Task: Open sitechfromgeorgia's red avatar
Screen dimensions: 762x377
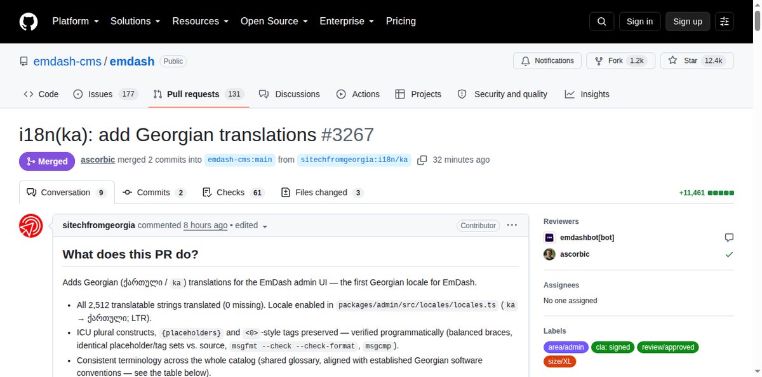Action: (31, 226)
